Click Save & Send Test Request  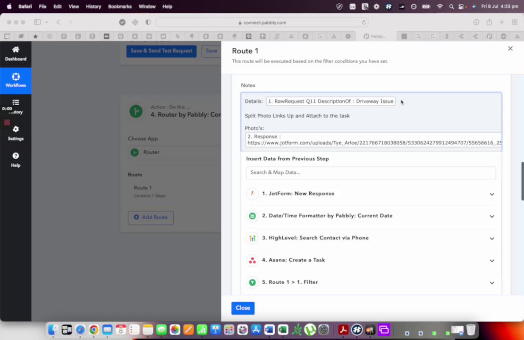tap(161, 51)
